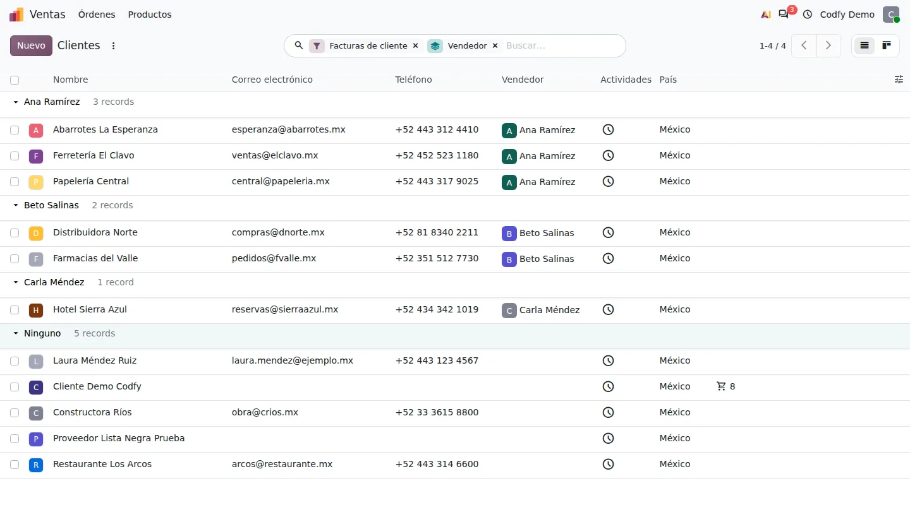Open activity clock for Constructora Ríos
This screenshot has width=910, height=505.
tap(608, 412)
